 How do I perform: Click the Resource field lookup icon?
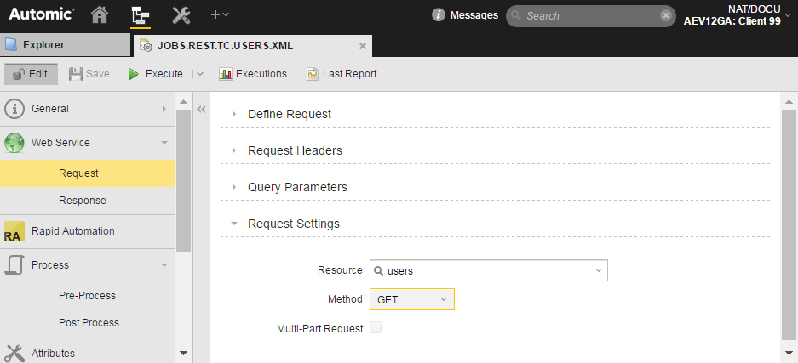379,270
